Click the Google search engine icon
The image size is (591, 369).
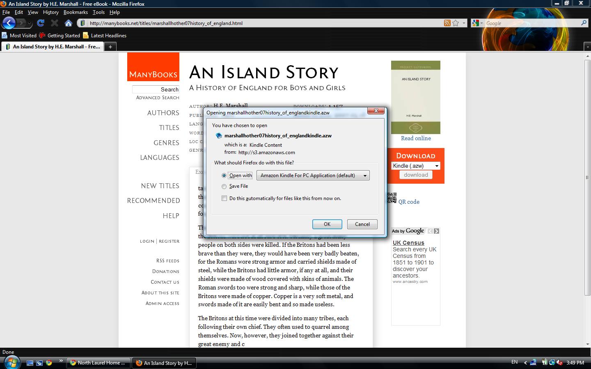click(x=476, y=23)
